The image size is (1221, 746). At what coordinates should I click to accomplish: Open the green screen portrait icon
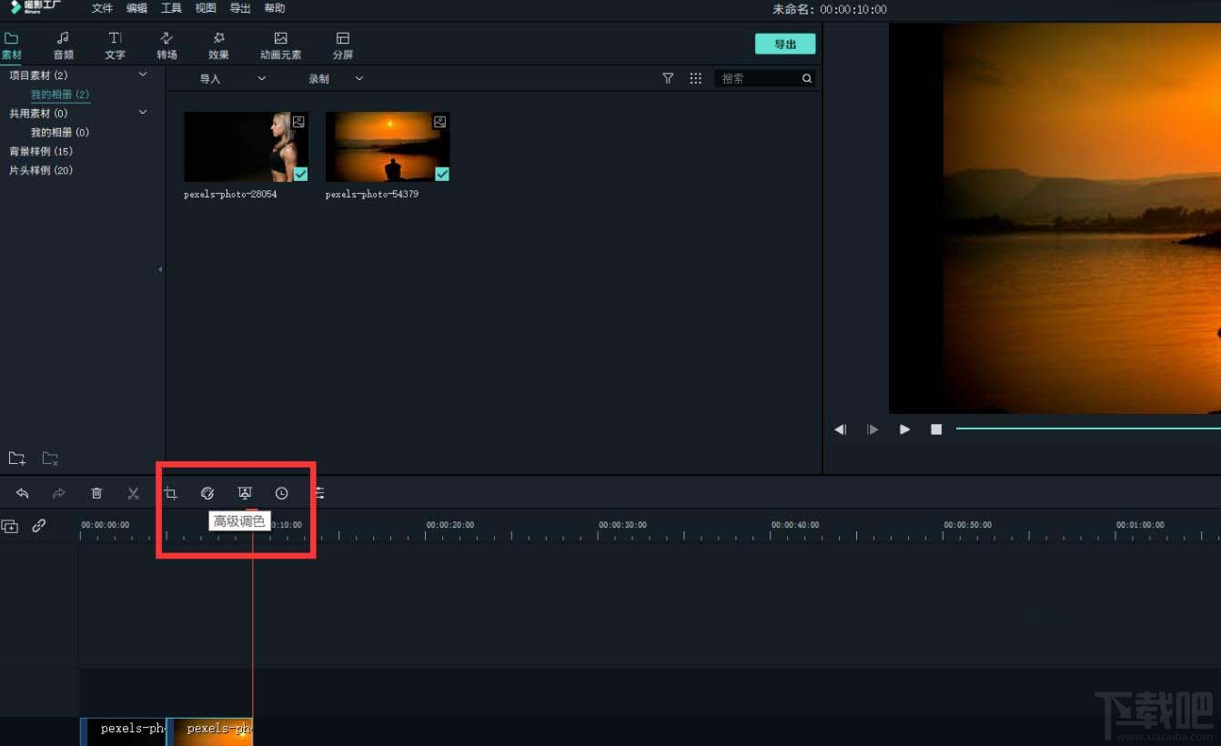(x=245, y=493)
